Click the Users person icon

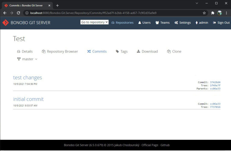pyautogui.click(x=140, y=23)
